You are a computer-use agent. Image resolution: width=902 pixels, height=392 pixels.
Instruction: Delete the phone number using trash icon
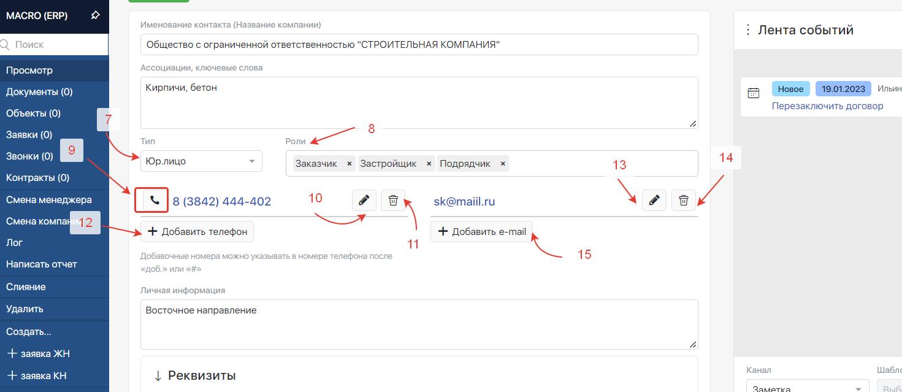pos(393,201)
